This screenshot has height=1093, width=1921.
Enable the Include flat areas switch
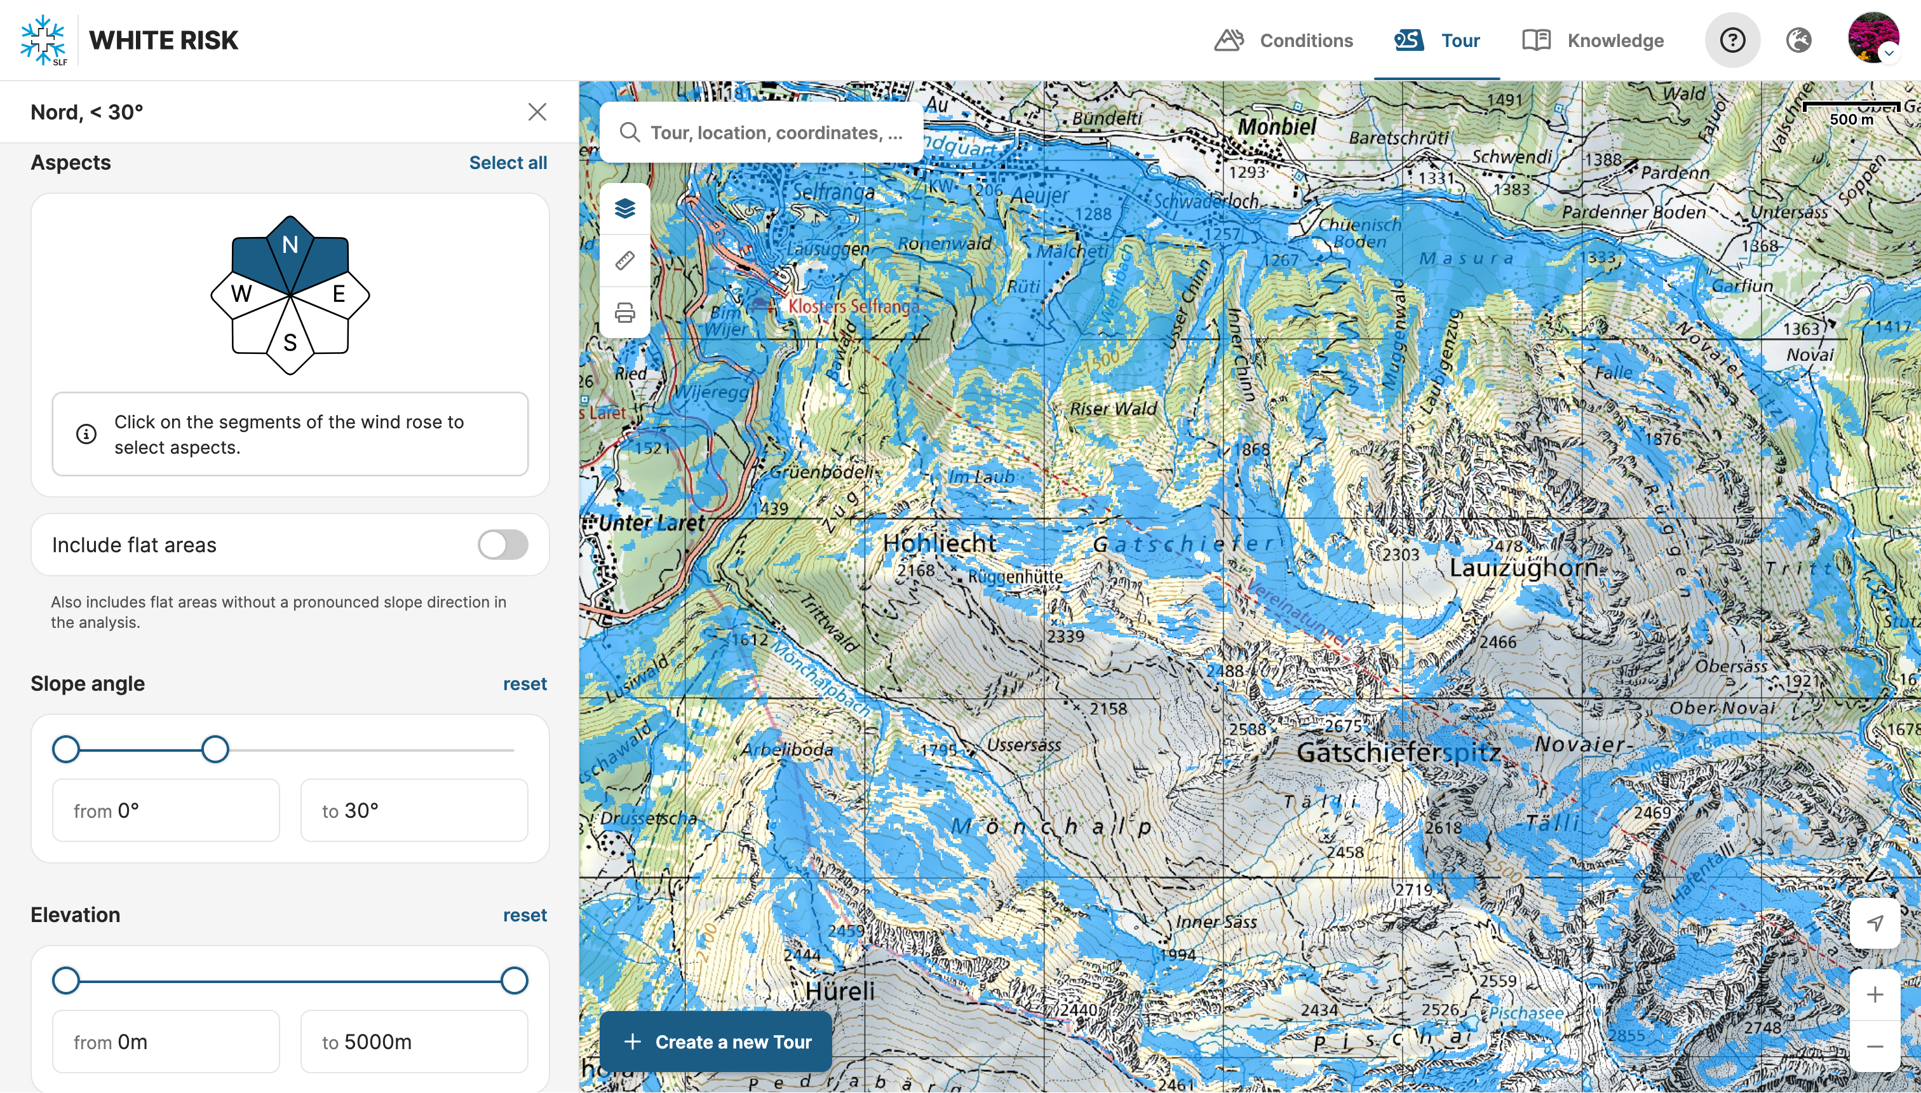[x=502, y=545]
